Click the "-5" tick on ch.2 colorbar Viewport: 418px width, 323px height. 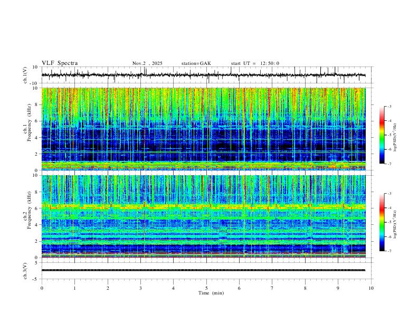coord(389,222)
